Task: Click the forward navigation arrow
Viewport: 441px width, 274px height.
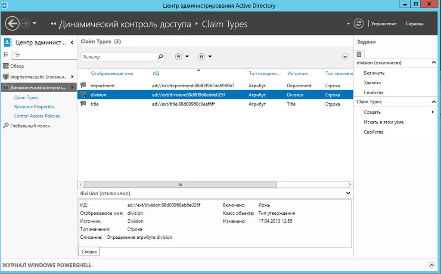Action: [25, 23]
